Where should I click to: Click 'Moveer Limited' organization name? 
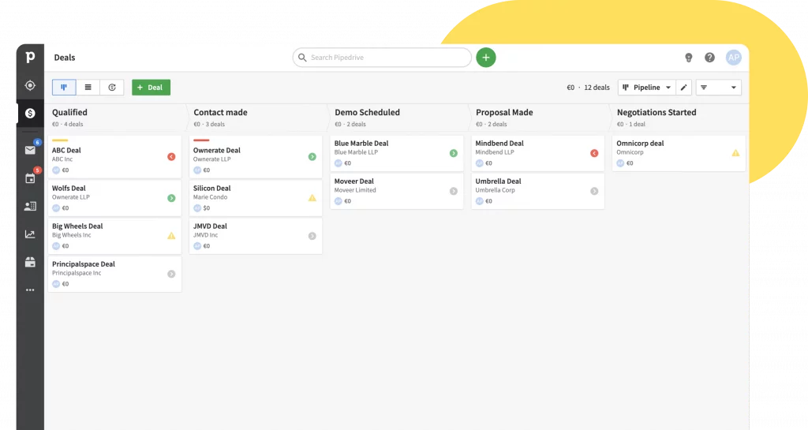click(355, 190)
